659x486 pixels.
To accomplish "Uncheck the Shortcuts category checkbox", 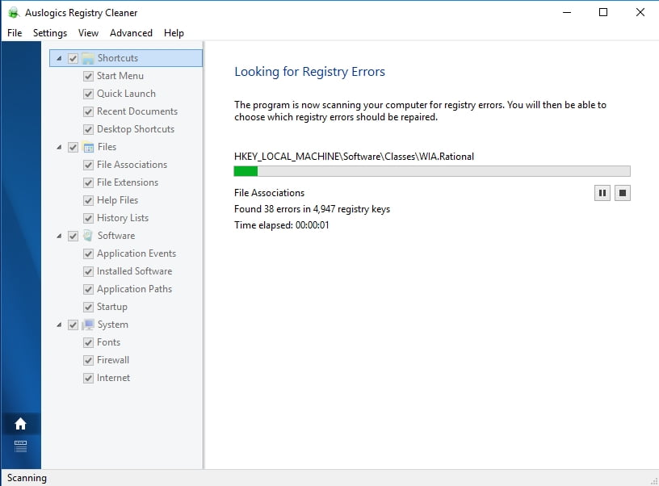I will (73, 58).
